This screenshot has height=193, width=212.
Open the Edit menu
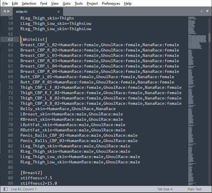(15, 4)
